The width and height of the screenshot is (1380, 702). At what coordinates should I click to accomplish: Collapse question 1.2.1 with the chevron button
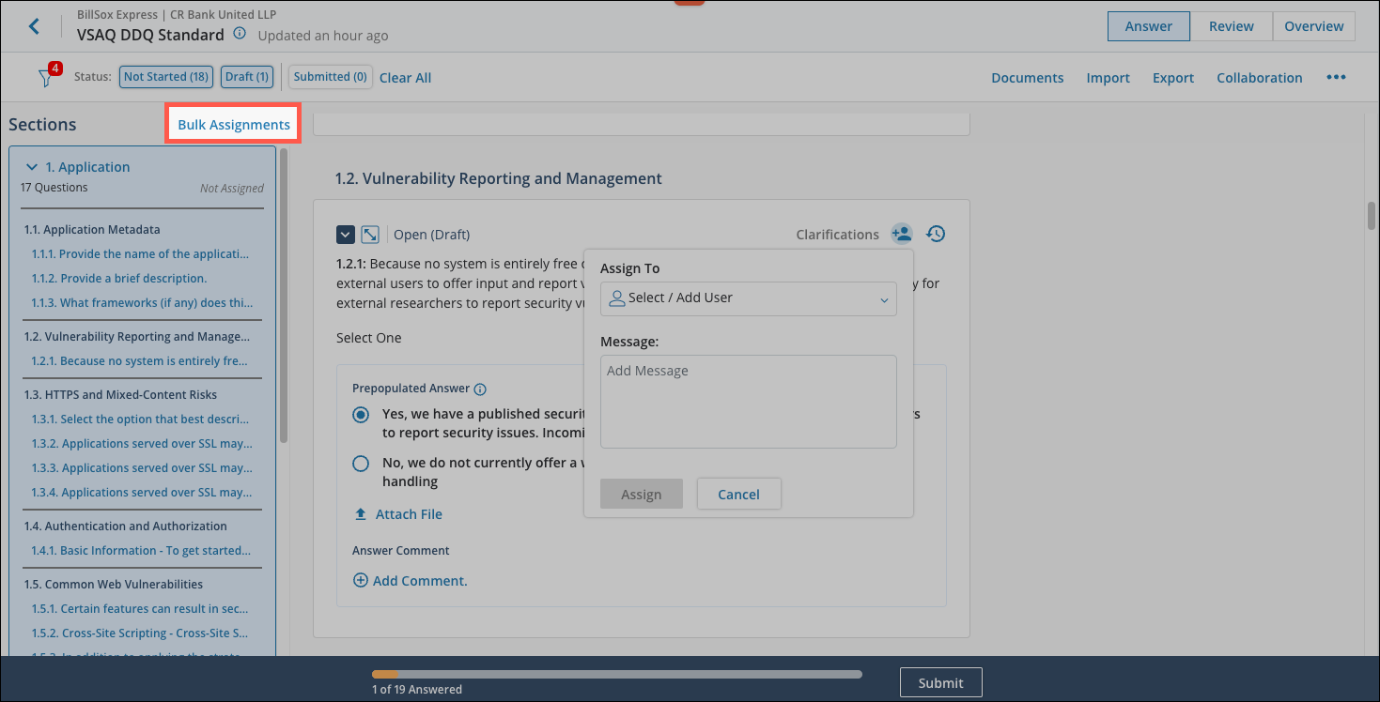[345, 235]
